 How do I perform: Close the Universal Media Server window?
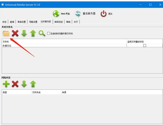160,5
